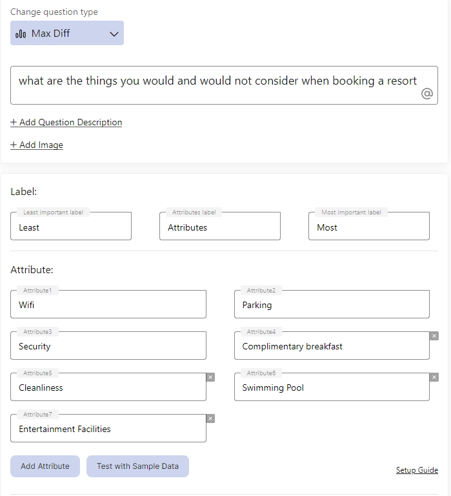Edit the Security attribute field
Image resolution: width=451 pixels, height=496 pixels.
click(108, 346)
